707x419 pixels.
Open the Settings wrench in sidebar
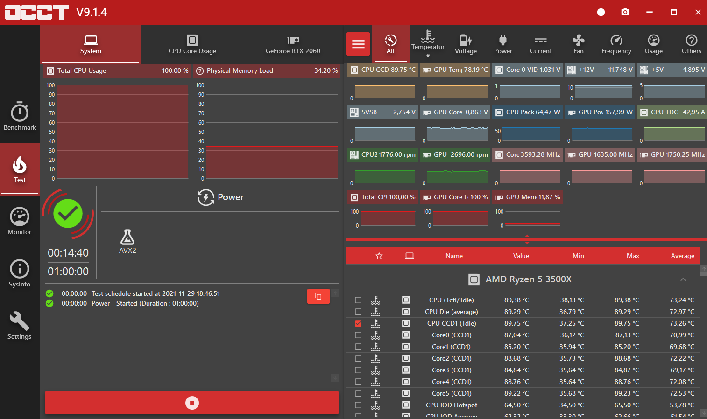tap(20, 325)
